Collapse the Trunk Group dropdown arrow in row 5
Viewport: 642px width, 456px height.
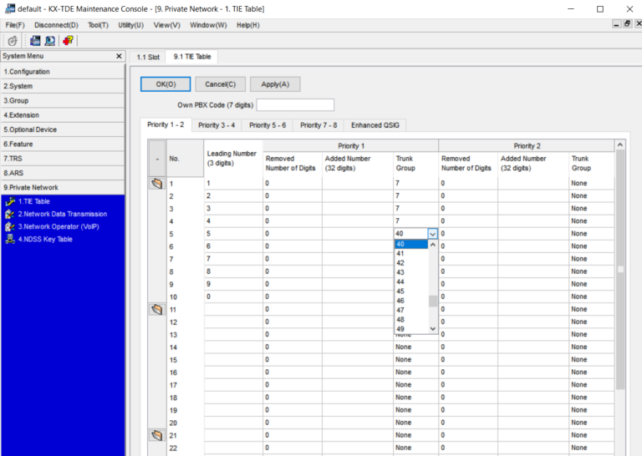click(432, 234)
